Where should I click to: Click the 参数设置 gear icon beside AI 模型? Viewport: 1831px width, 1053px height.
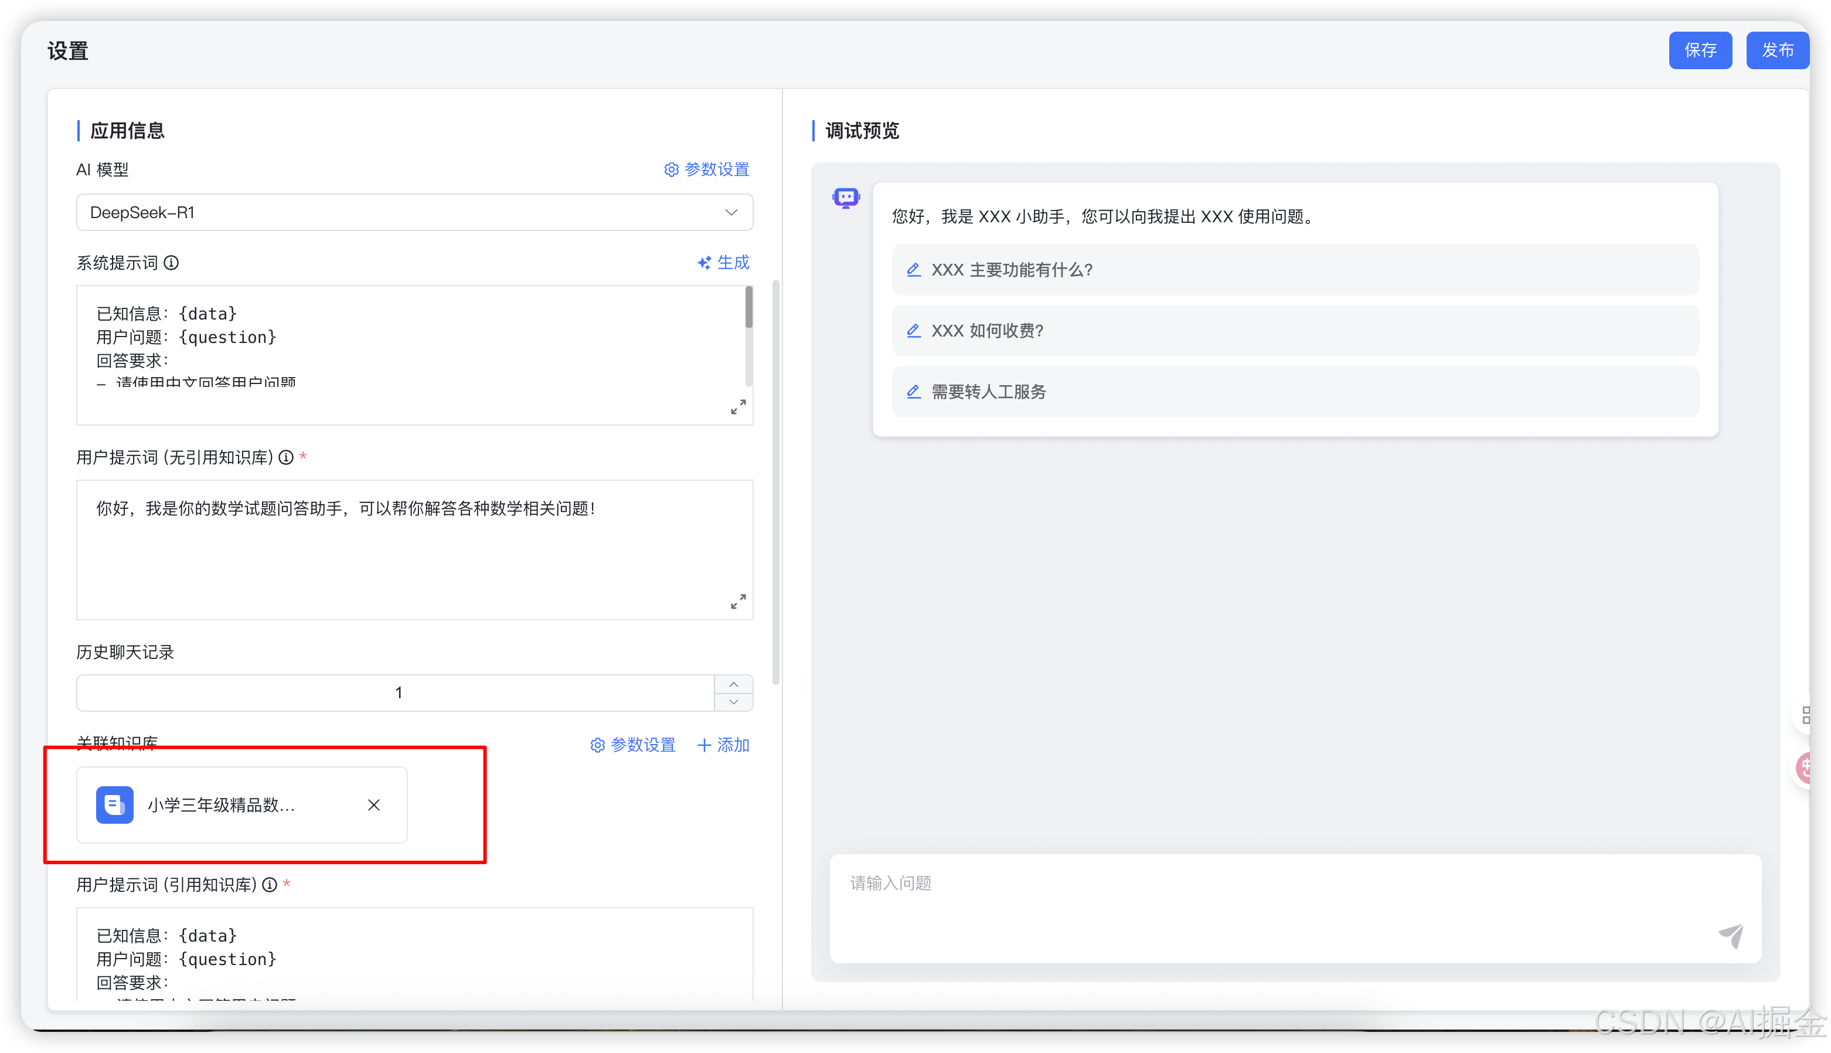pyautogui.click(x=671, y=169)
